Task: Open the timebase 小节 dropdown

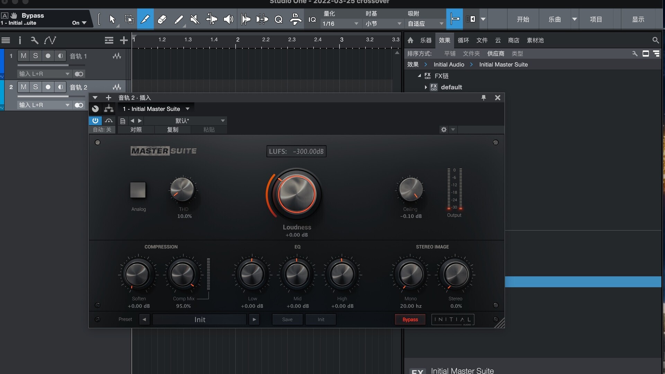Action: click(383, 24)
